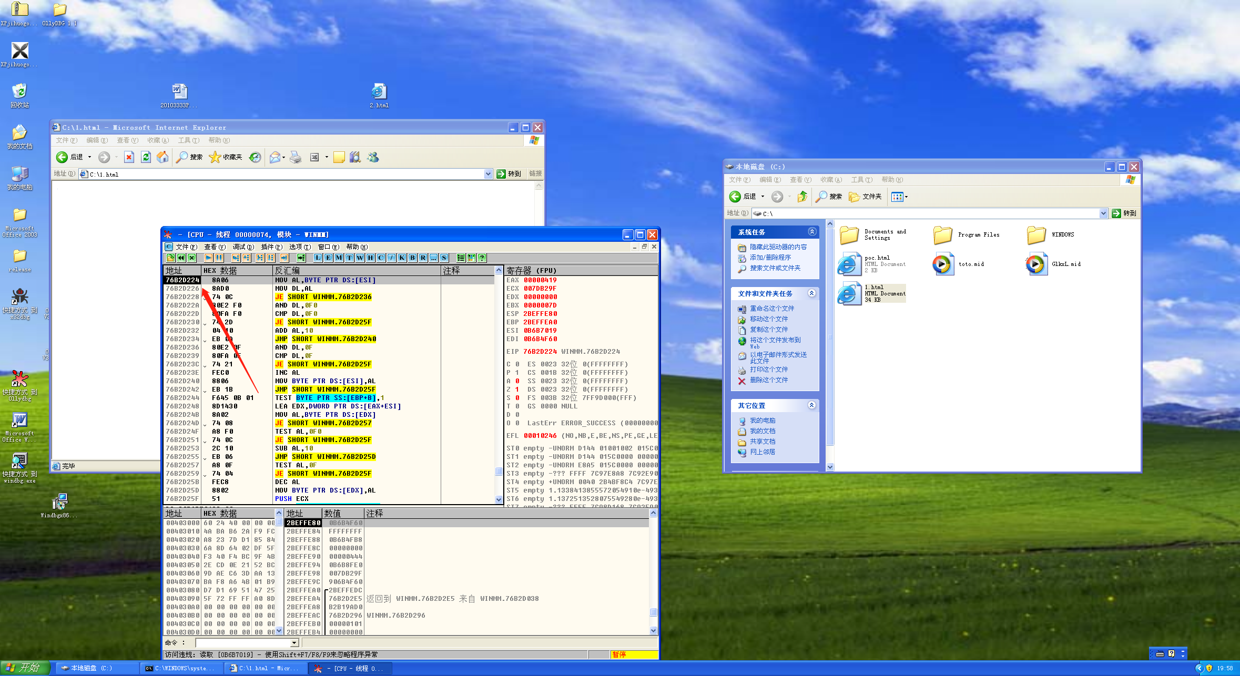Show Breakpoints window with B button
1240x676 pixels.
click(x=412, y=258)
